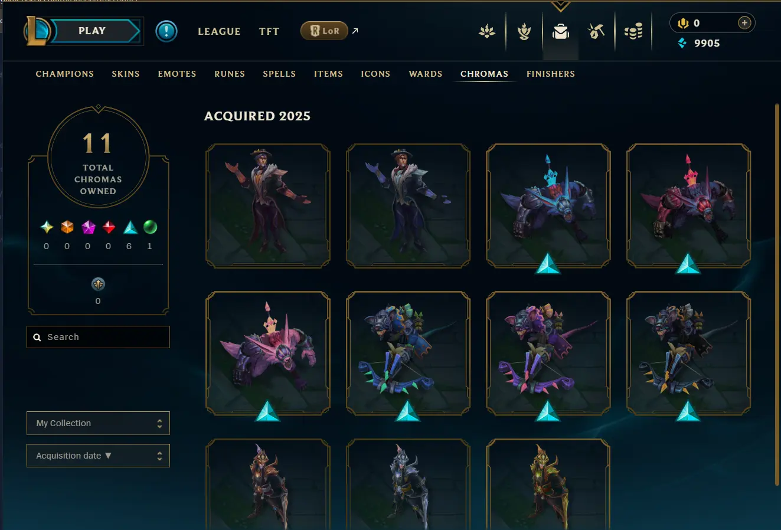Screen dimensions: 781x530
Task: Open the Wards tab
Action: (x=426, y=74)
